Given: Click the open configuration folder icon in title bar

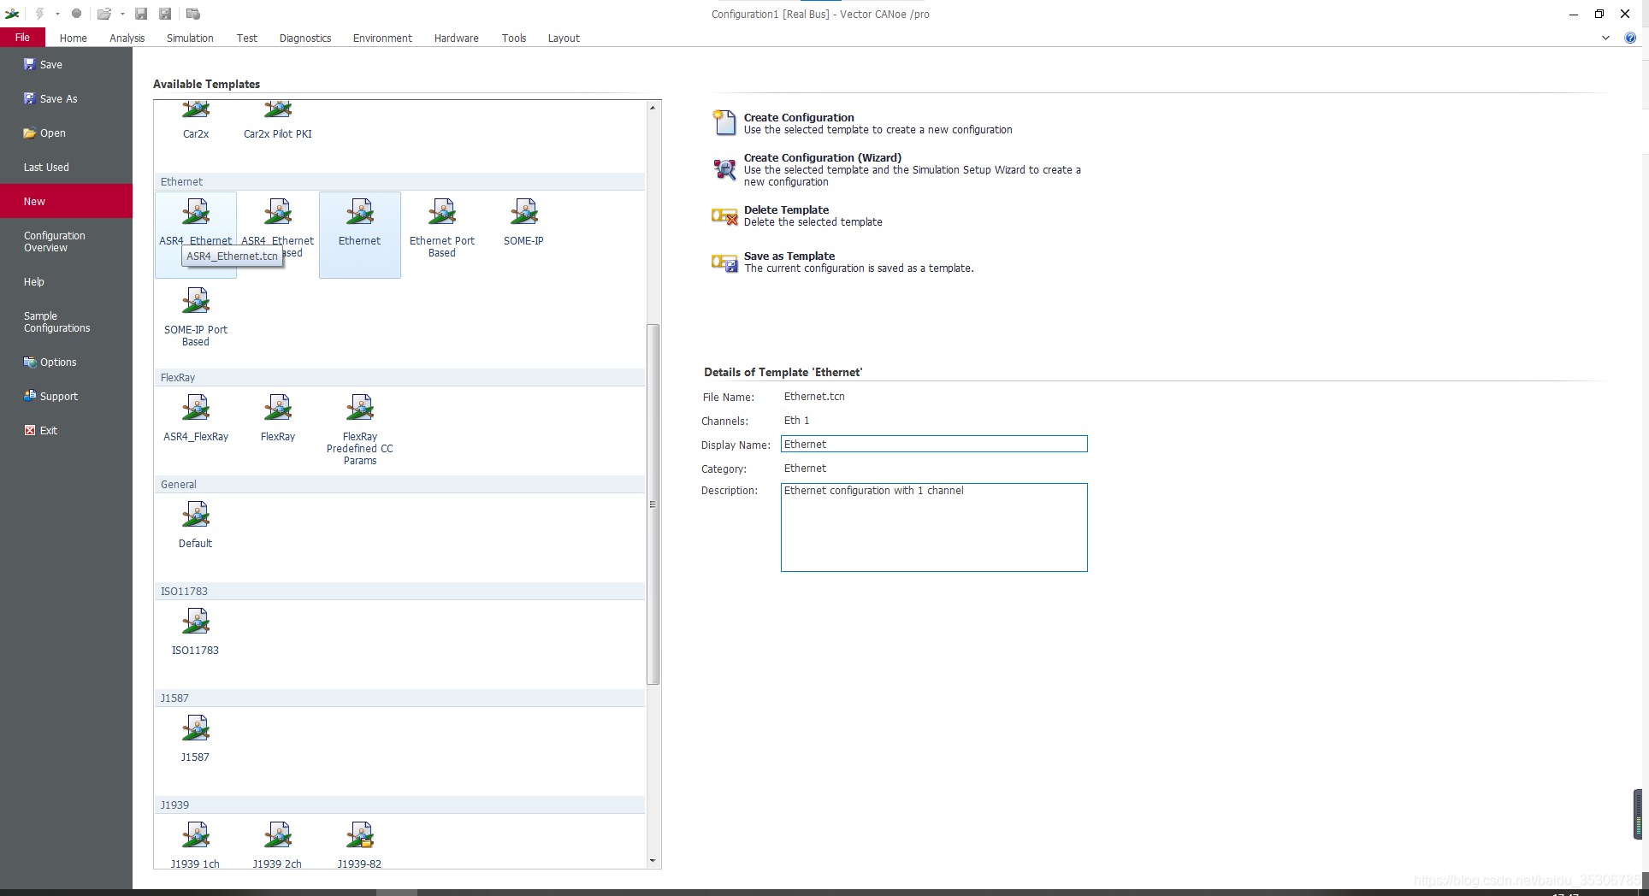Looking at the screenshot, I should click(x=104, y=14).
